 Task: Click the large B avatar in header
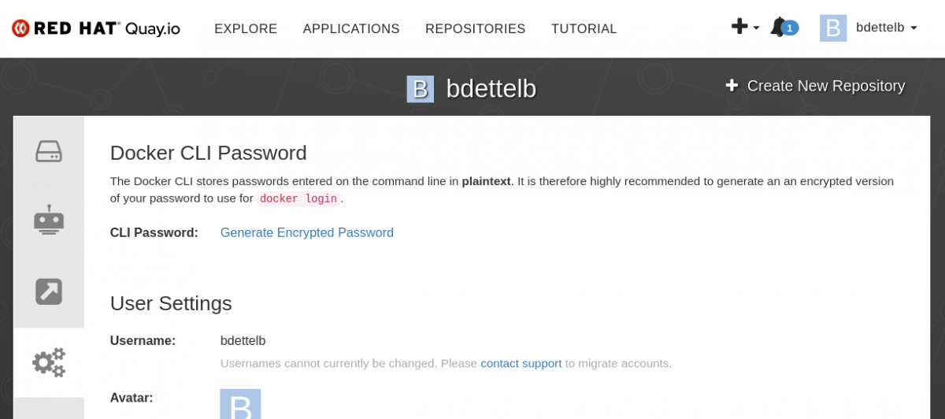(x=420, y=89)
